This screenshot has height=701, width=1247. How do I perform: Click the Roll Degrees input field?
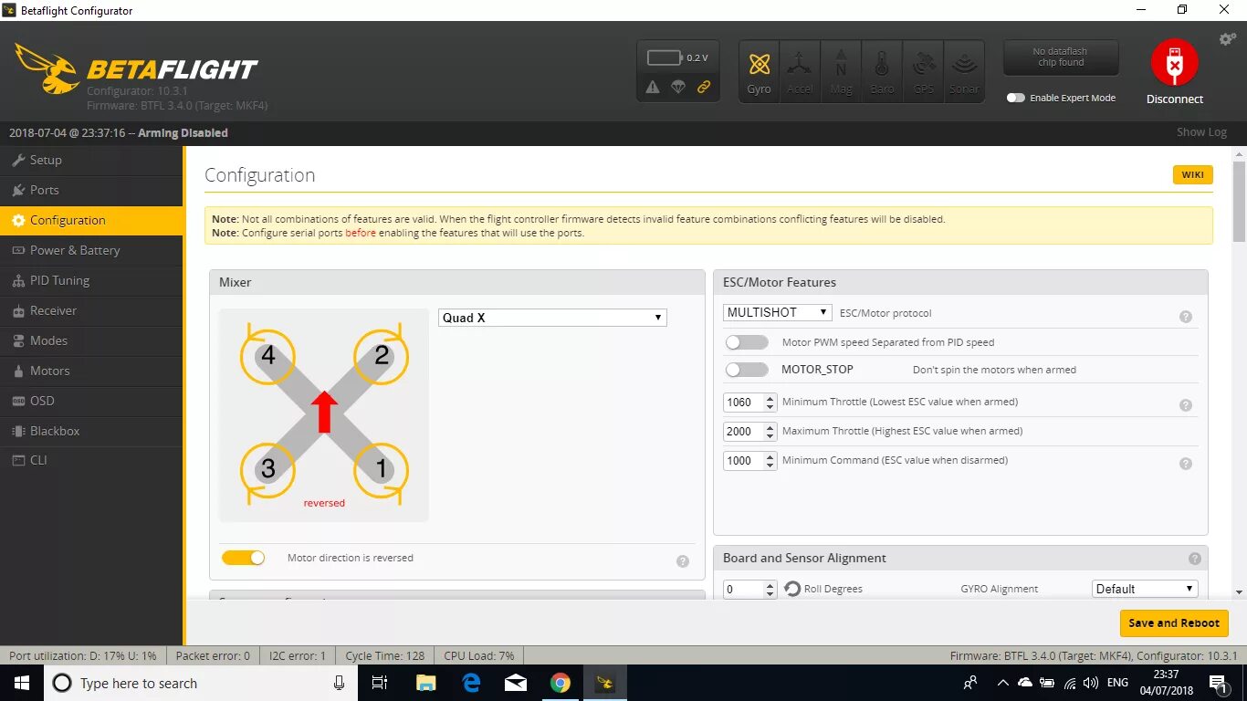coord(749,589)
